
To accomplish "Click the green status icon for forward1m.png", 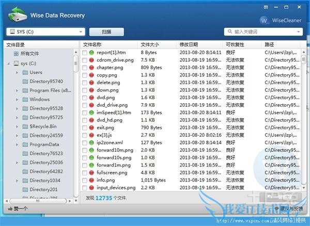I will tap(91, 165).
